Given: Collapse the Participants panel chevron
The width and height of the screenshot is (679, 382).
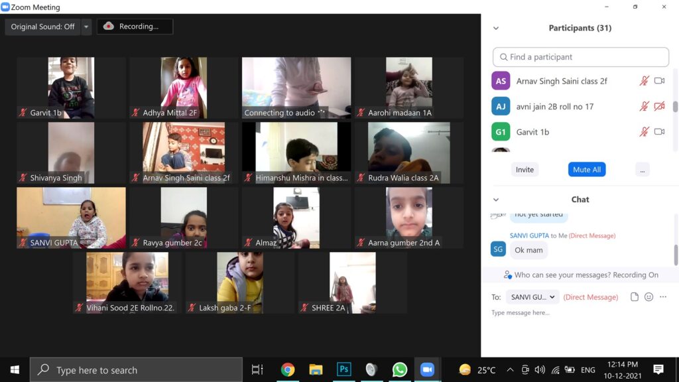Looking at the screenshot, I should coord(496,28).
